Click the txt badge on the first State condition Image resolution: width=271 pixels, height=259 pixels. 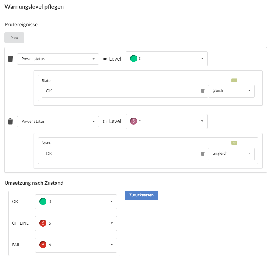234,80
